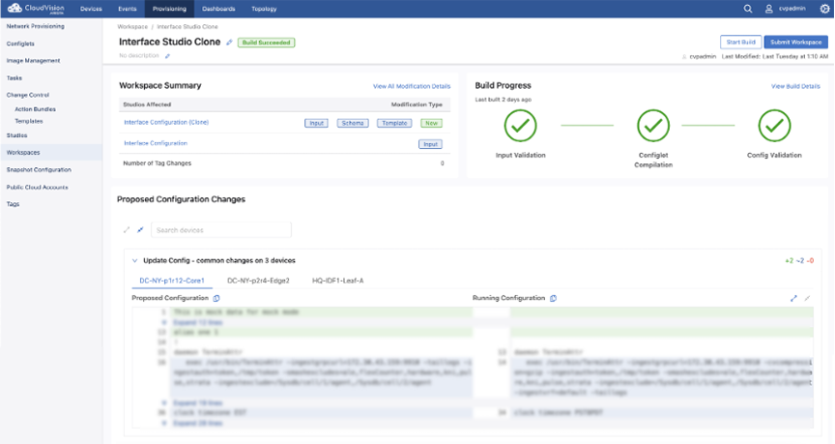
Task: Switch to HQ-IDF1-Leaf-A tab
Action: (x=337, y=281)
